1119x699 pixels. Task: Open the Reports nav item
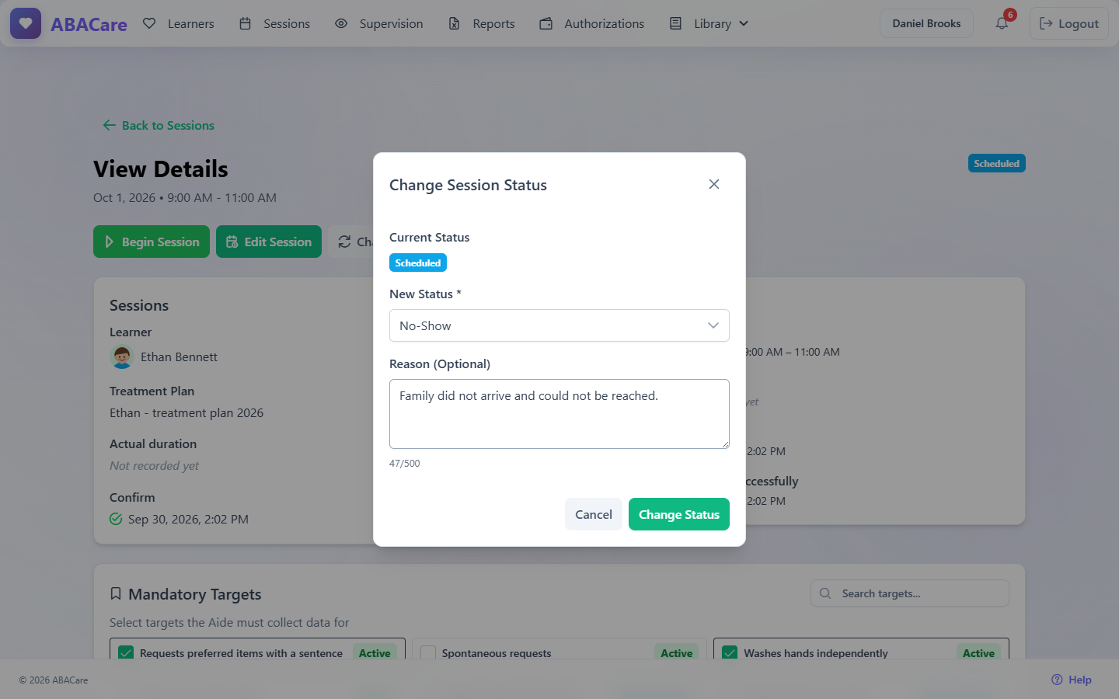click(482, 23)
